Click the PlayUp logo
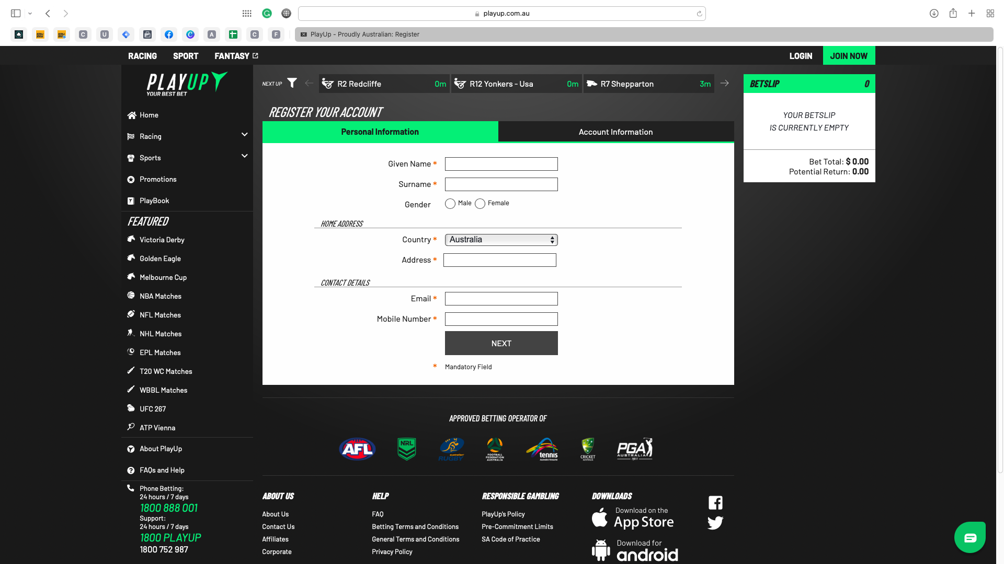 click(x=187, y=84)
